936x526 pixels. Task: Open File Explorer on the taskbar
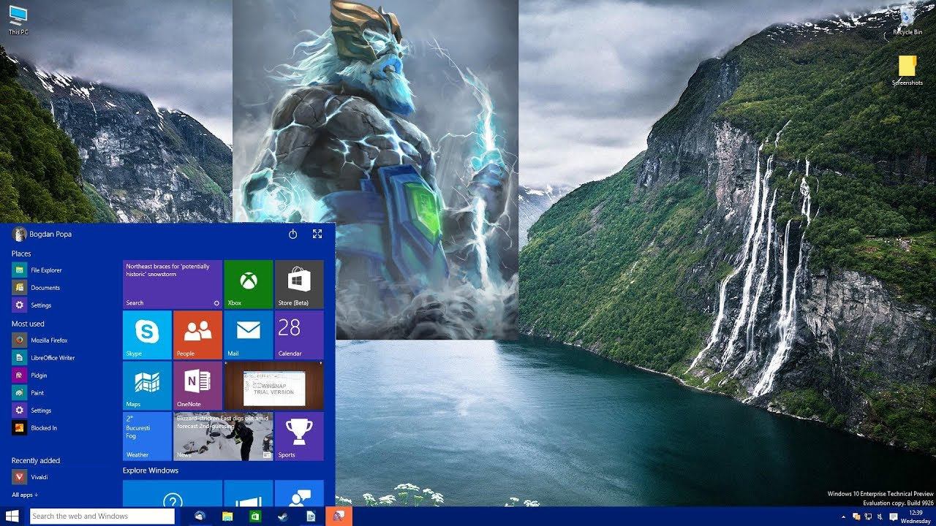click(227, 516)
